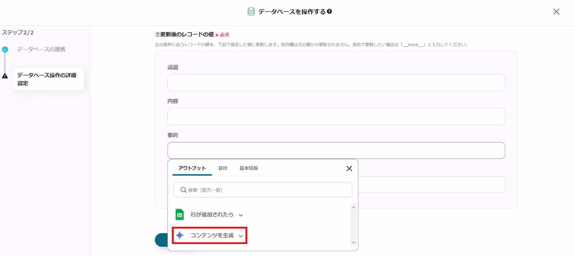
Task: Click the 内容 input field
Action: click(x=336, y=116)
